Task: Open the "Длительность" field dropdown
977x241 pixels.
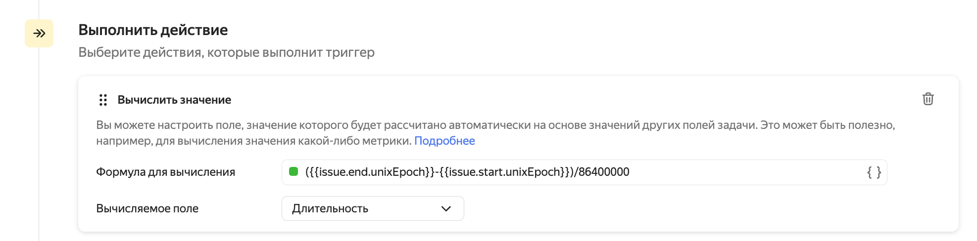Action: click(356, 208)
